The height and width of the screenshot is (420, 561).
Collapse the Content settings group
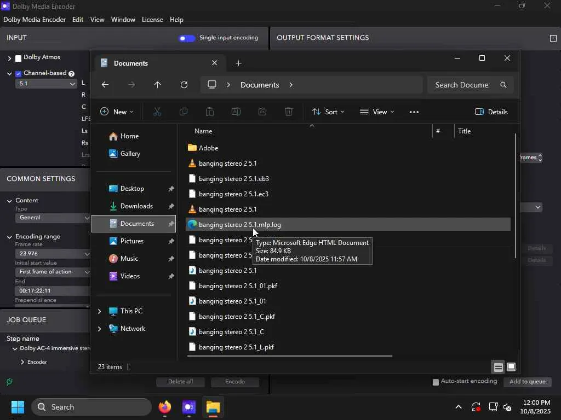coord(9,201)
